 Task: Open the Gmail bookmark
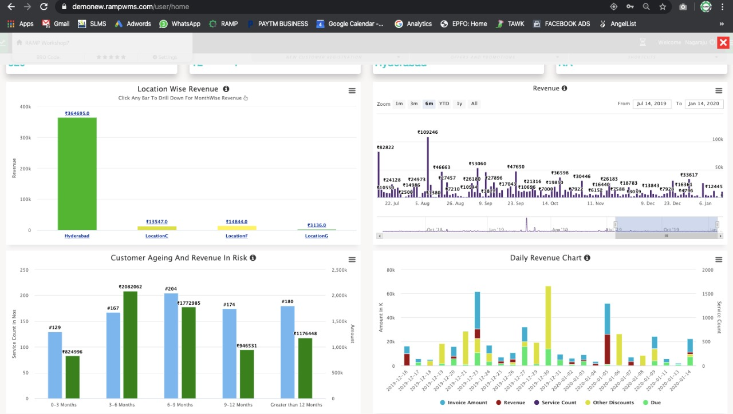coord(55,24)
